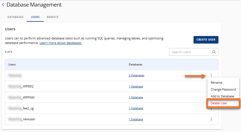This screenshot has width=241, height=132.
Task: Open the Remote tab
Action: click(x=53, y=17)
